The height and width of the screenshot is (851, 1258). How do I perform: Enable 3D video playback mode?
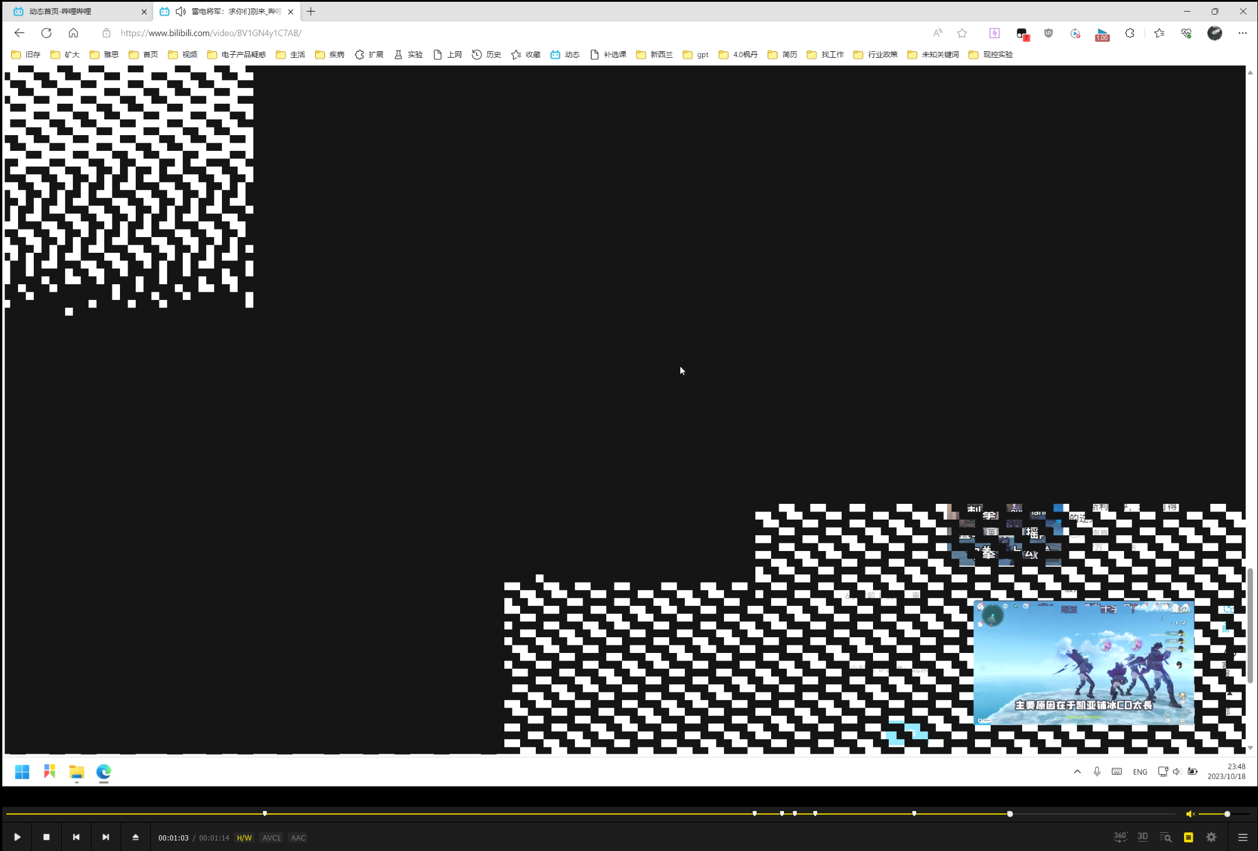click(x=1143, y=836)
